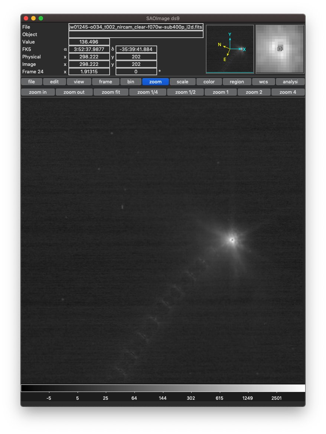Open the file button menu
326x434 pixels.
[x=32, y=82]
